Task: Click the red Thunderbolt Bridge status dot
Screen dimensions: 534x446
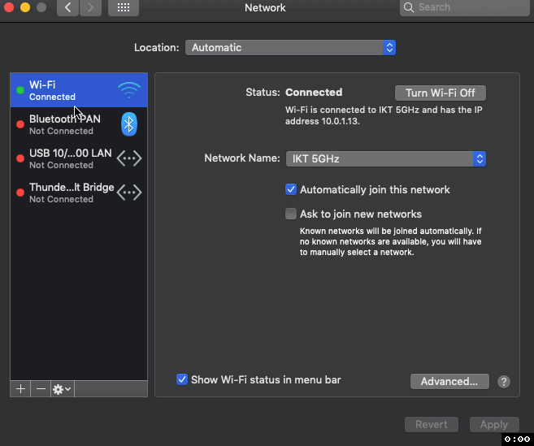Action: pos(20,193)
